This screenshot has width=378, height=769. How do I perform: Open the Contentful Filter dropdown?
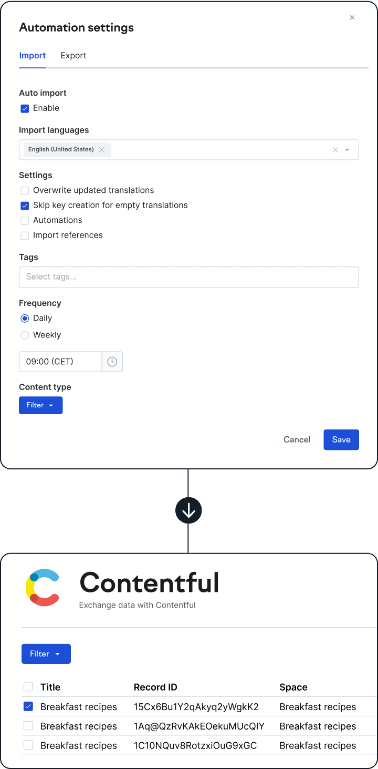pos(46,654)
